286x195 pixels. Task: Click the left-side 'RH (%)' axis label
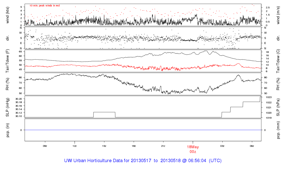[8, 84]
